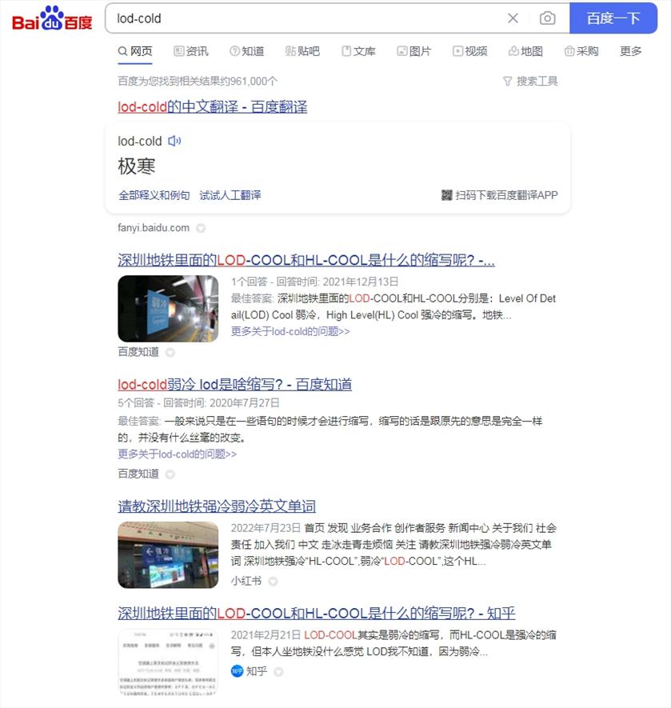
Task: Select the 网页 tab
Action: 135,51
